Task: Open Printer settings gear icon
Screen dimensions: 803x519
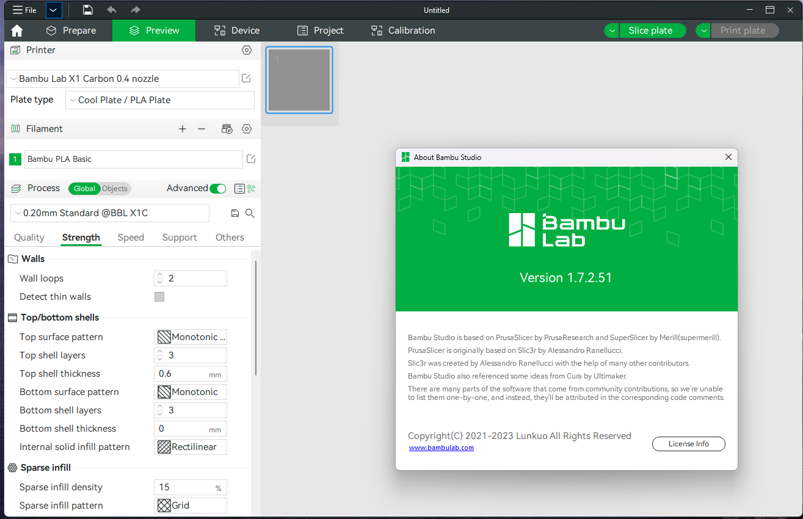Action: tap(247, 50)
